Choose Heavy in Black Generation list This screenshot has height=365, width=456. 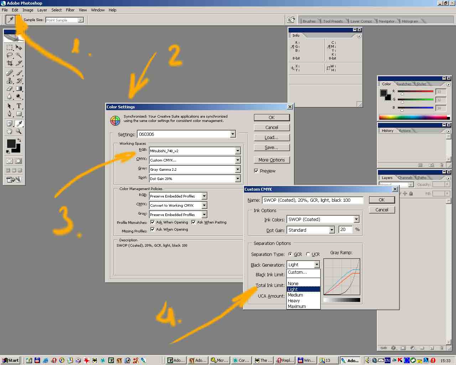(x=304, y=300)
